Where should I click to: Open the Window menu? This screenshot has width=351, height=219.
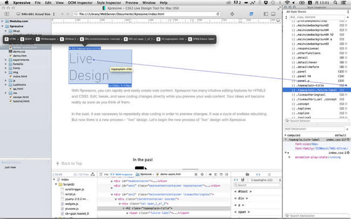pos(149,3)
